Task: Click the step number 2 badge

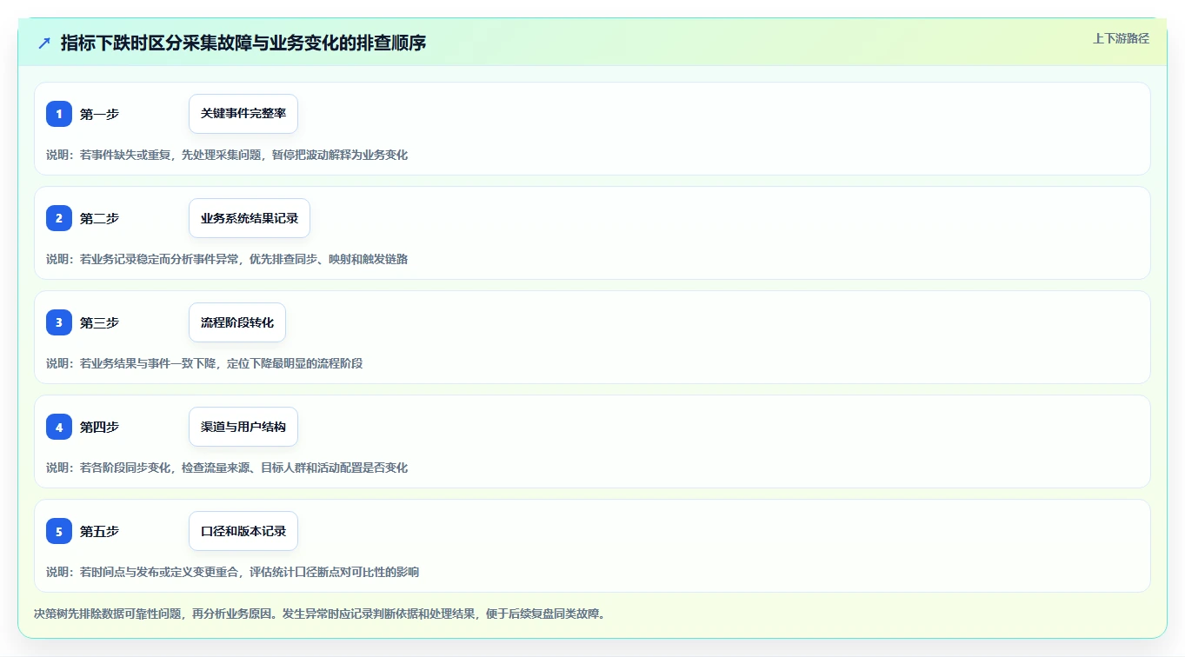Action: tap(59, 218)
